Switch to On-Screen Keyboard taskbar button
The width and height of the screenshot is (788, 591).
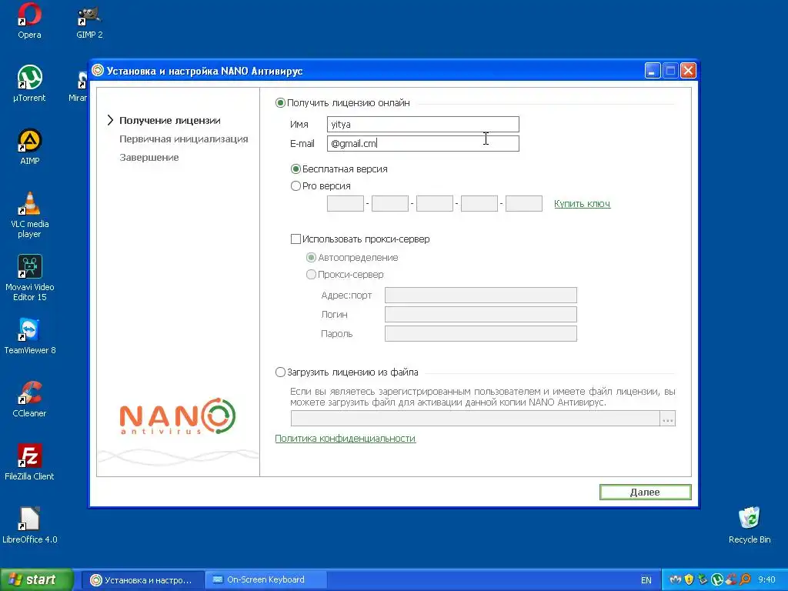[265, 580]
